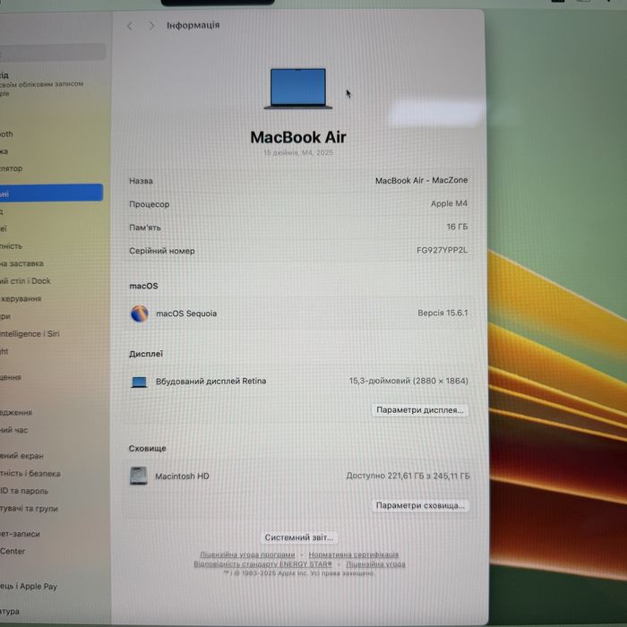Open Параметри дисплея… button
This screenshot has width=627, height=627.
coord(420,410)
